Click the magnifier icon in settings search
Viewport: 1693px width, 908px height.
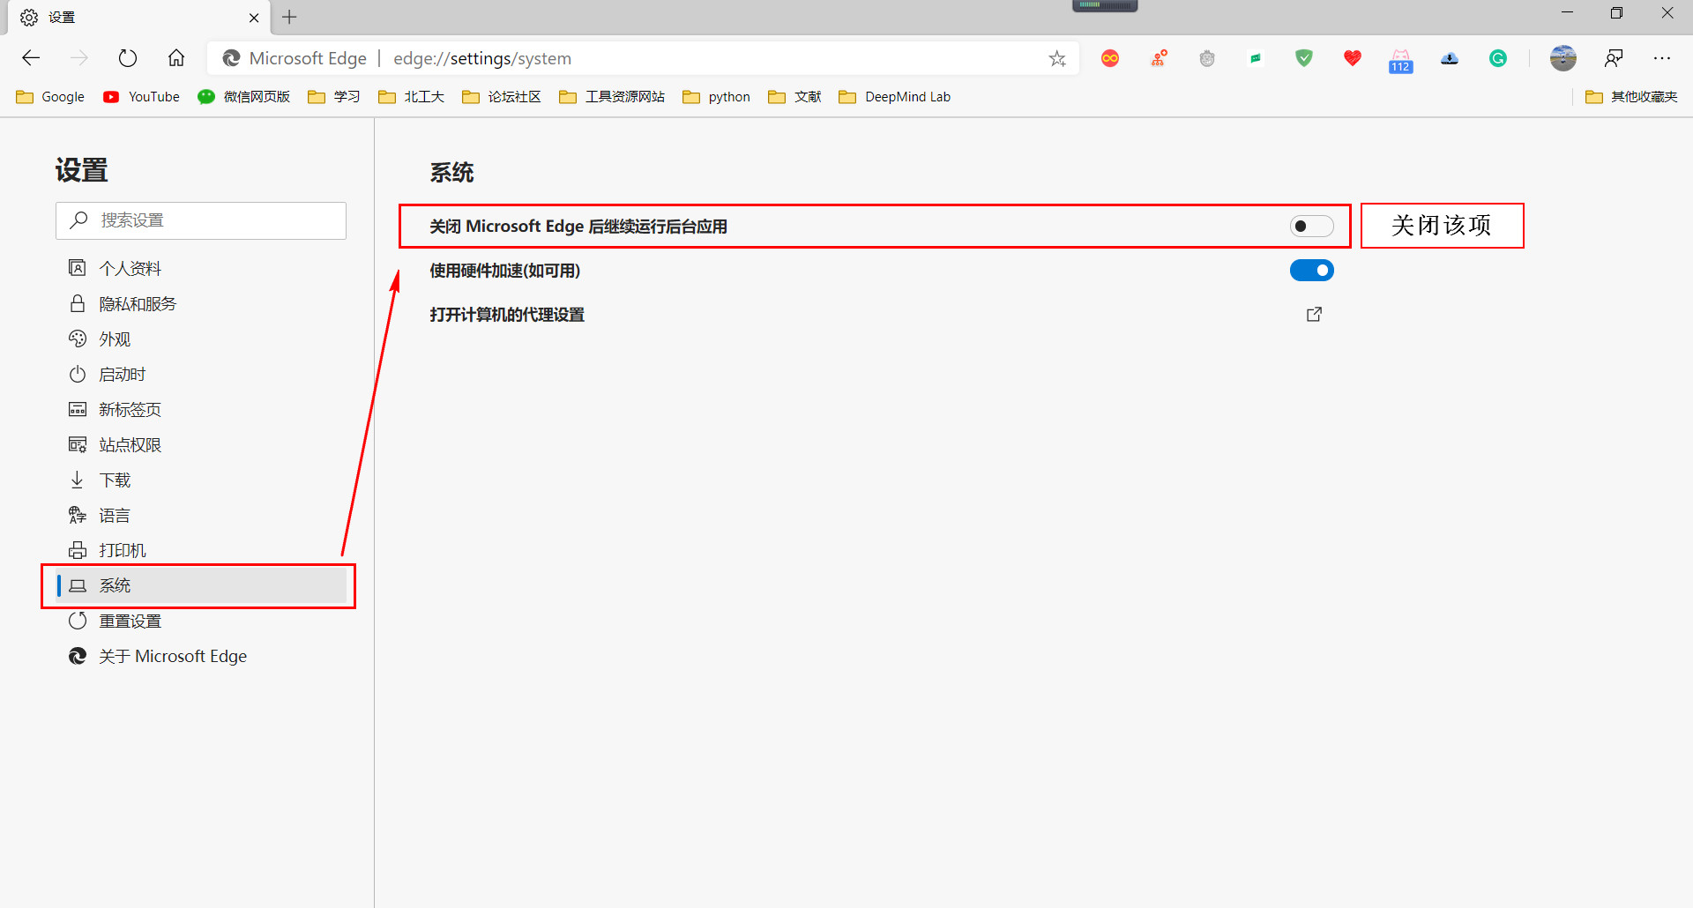point(79,220)
